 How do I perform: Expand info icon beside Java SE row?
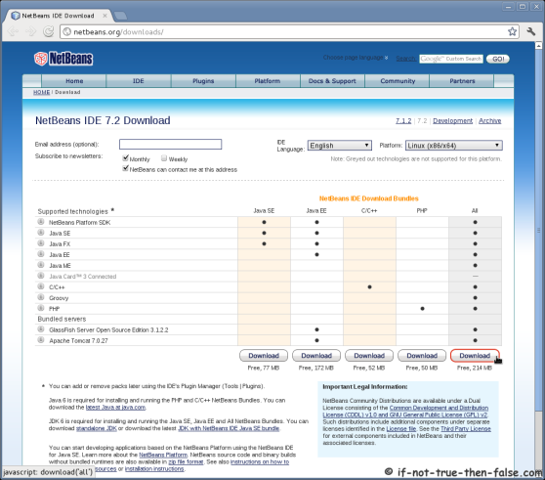[41, 233]
